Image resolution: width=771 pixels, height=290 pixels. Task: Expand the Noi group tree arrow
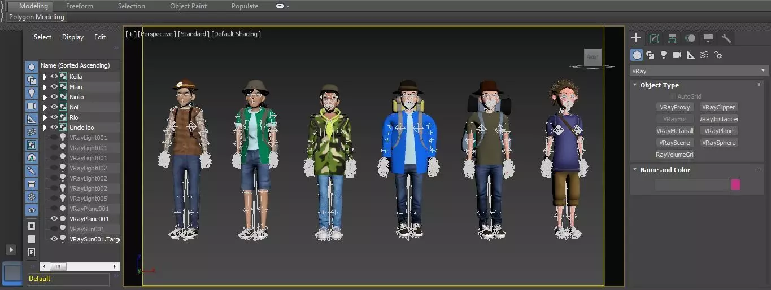(x=45, y=107)
